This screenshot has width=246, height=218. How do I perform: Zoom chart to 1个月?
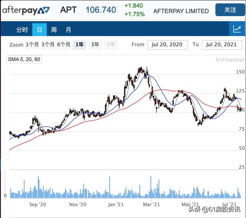(32, 45)
